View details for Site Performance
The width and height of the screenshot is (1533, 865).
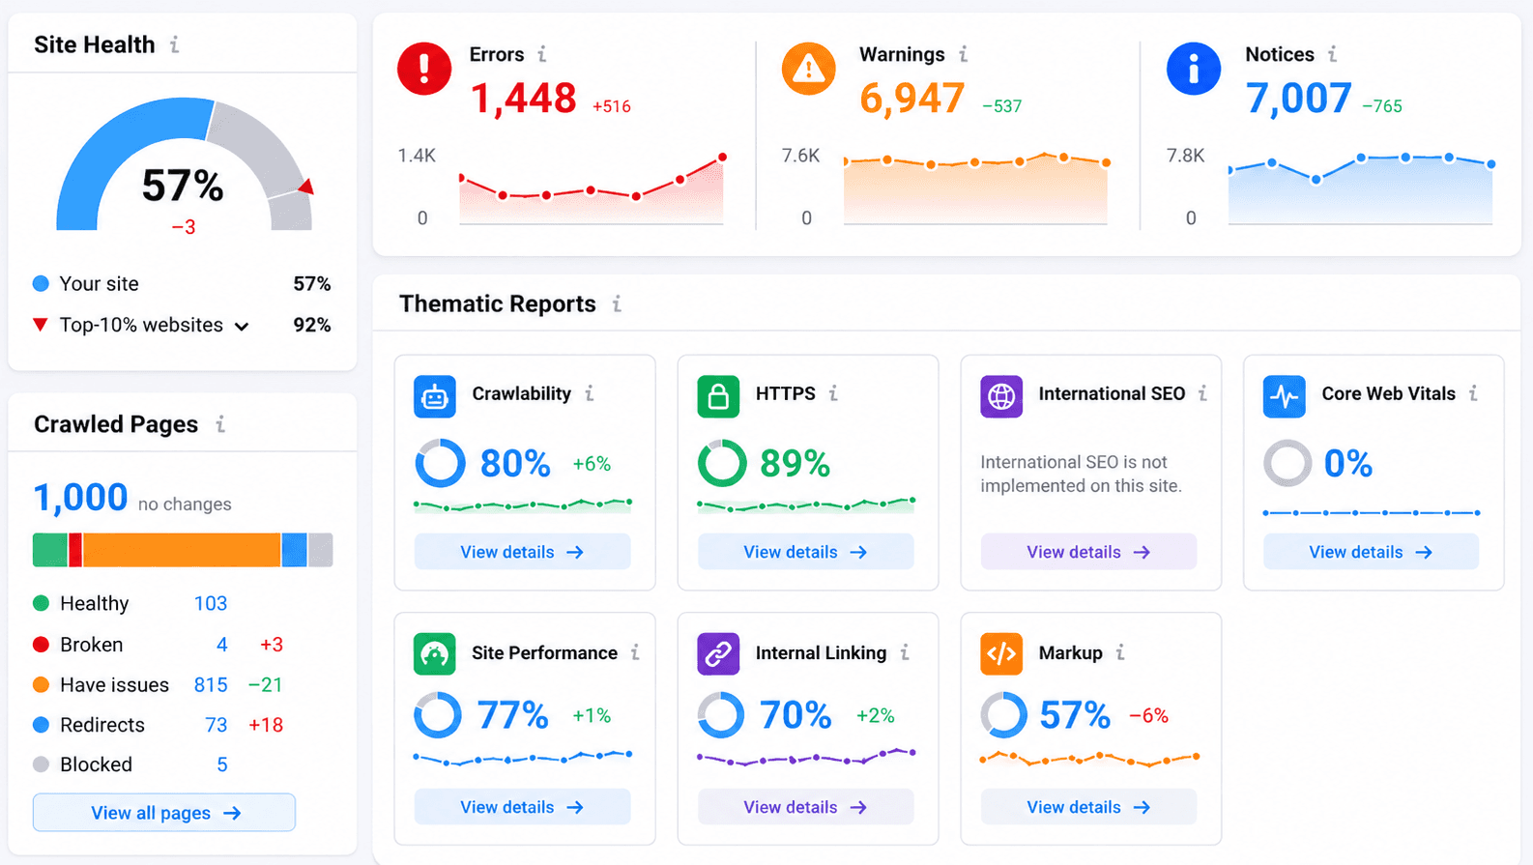[x=522, y=807]
